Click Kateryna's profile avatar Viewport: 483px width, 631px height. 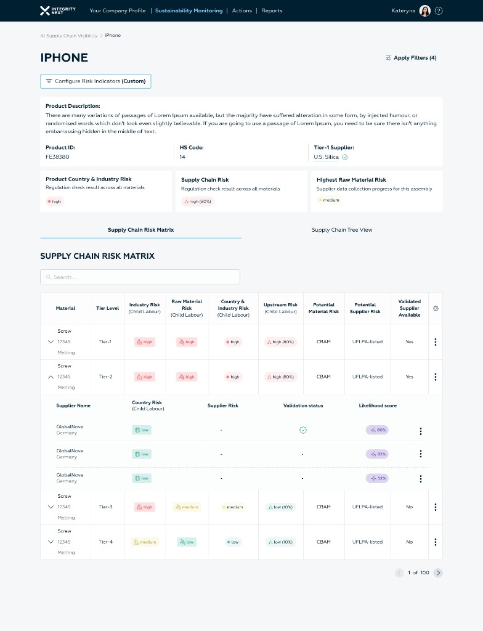pos(424,11)
